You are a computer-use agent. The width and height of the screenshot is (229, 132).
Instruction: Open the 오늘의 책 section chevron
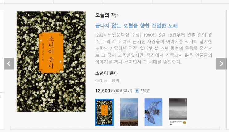point(118,15)
